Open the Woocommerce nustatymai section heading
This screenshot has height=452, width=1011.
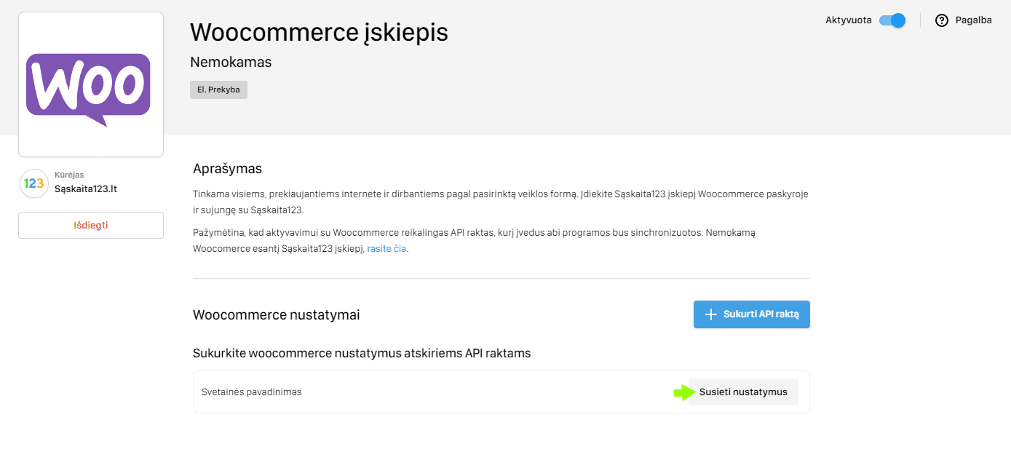tap(277, 314)
